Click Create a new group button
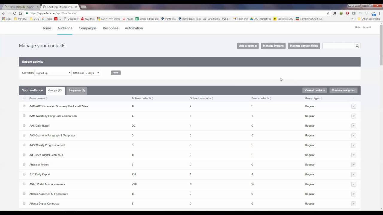This screenshot has height=215, width=383. pos(344,90)
